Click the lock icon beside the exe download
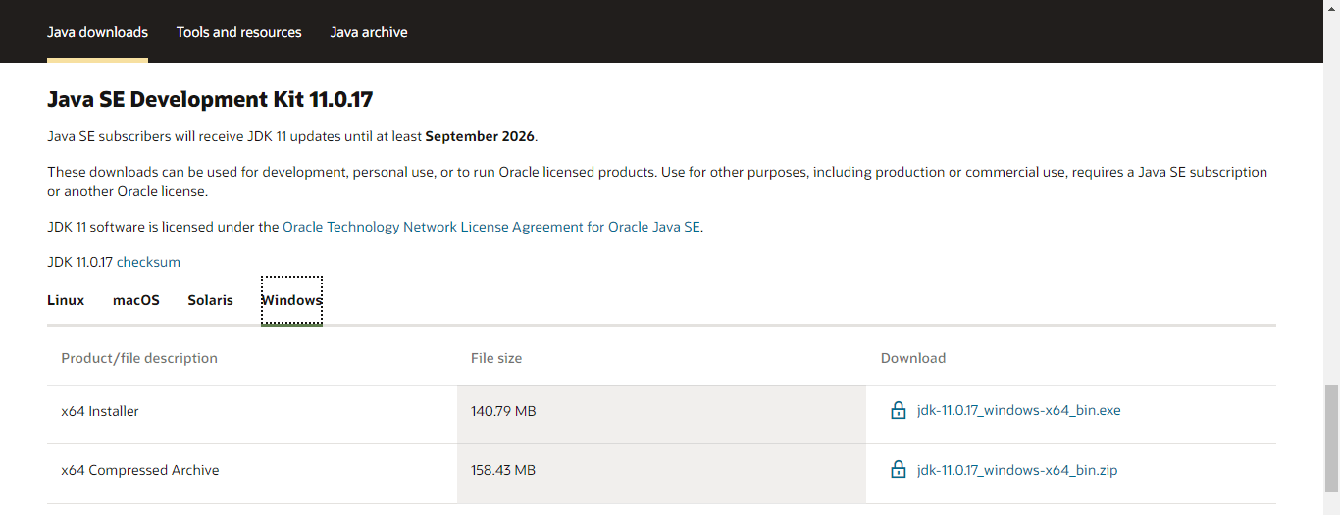This screenshot has height=515, width=1340. coord(898,411)
